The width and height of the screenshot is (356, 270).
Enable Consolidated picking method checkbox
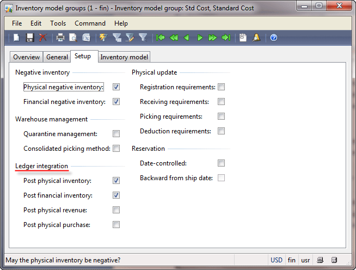click(x=116, y=149)
